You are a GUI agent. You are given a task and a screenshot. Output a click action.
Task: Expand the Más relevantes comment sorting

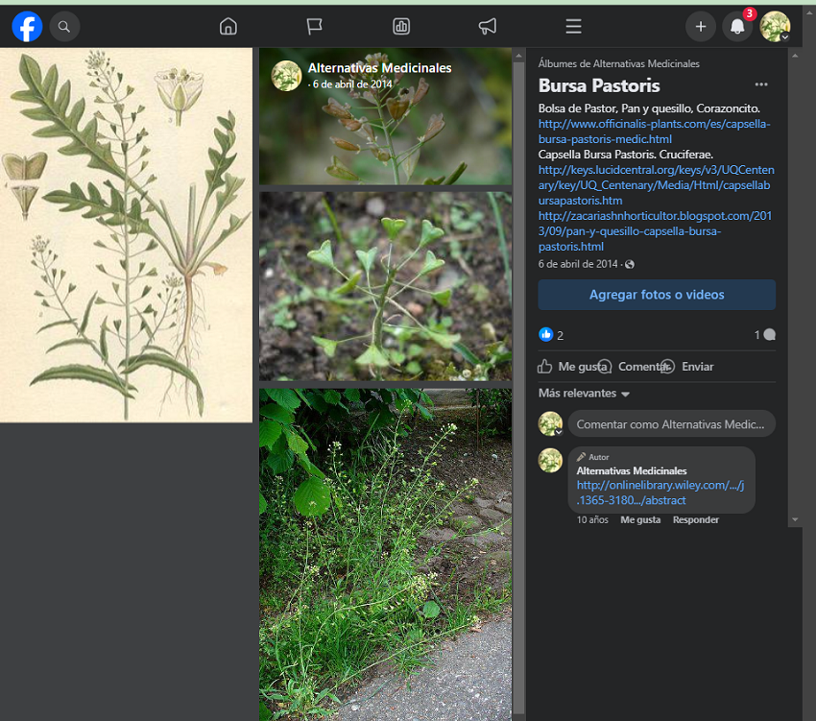[x=584, y=394]
